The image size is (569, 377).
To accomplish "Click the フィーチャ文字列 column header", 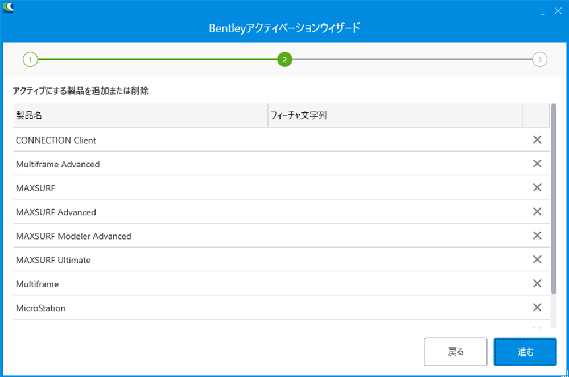I will tap(395, 115).
